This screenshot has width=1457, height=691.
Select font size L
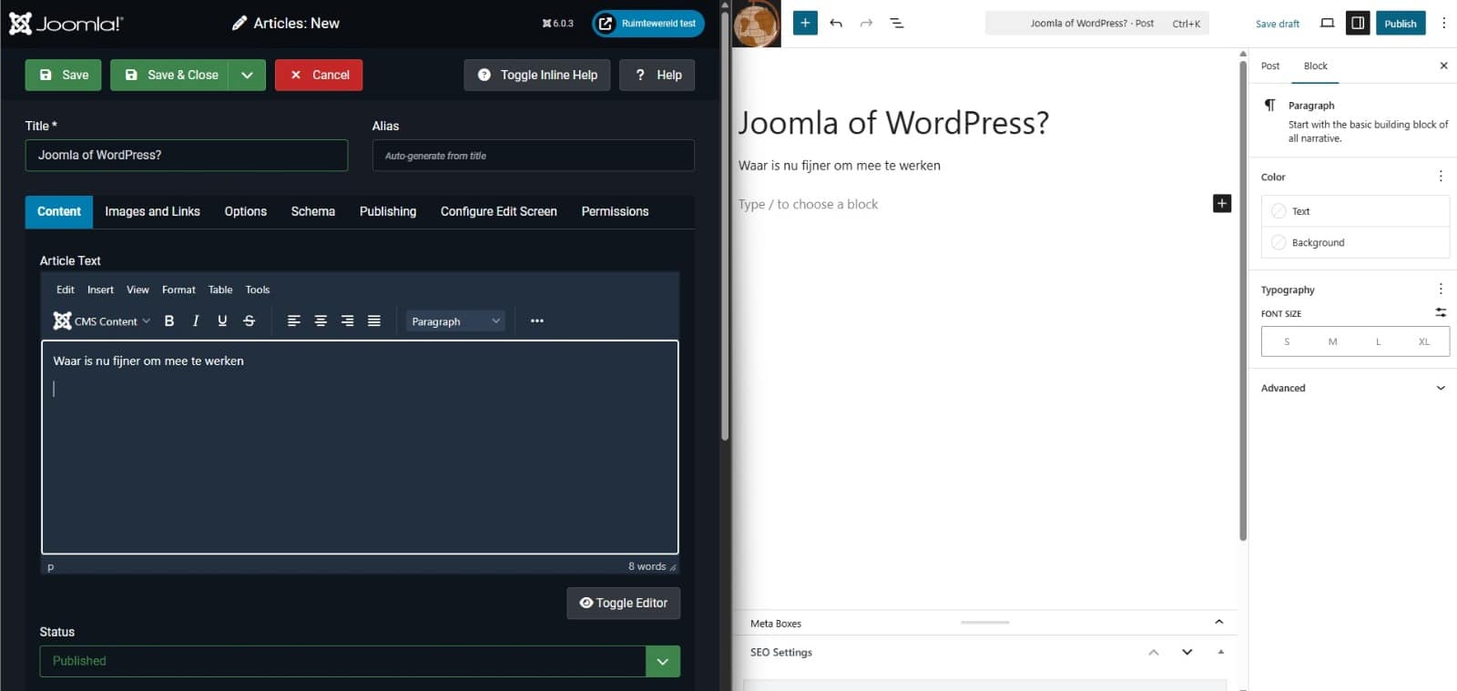click(x=1379, y=341)
